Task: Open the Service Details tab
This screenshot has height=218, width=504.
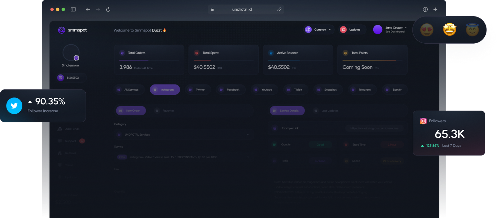Action: click(287, 111)
